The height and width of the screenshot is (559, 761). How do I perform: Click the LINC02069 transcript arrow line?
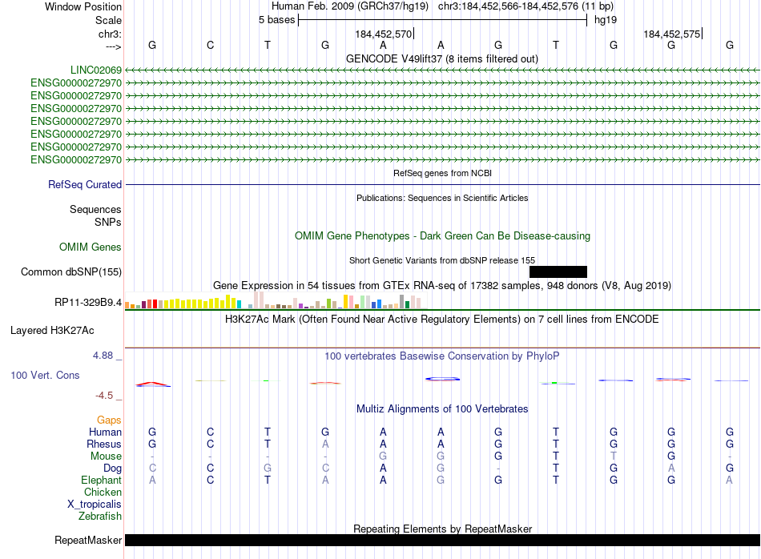(x=442, y=70)
